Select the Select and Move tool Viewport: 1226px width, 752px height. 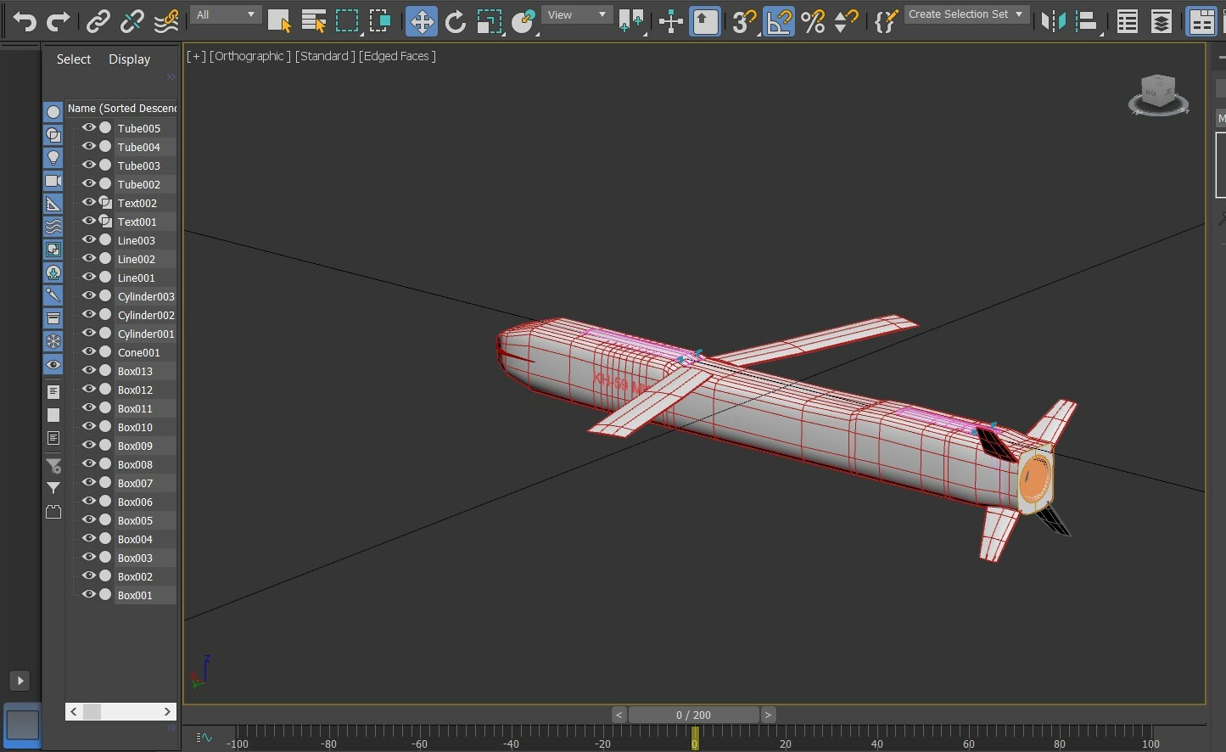(422, 21)
